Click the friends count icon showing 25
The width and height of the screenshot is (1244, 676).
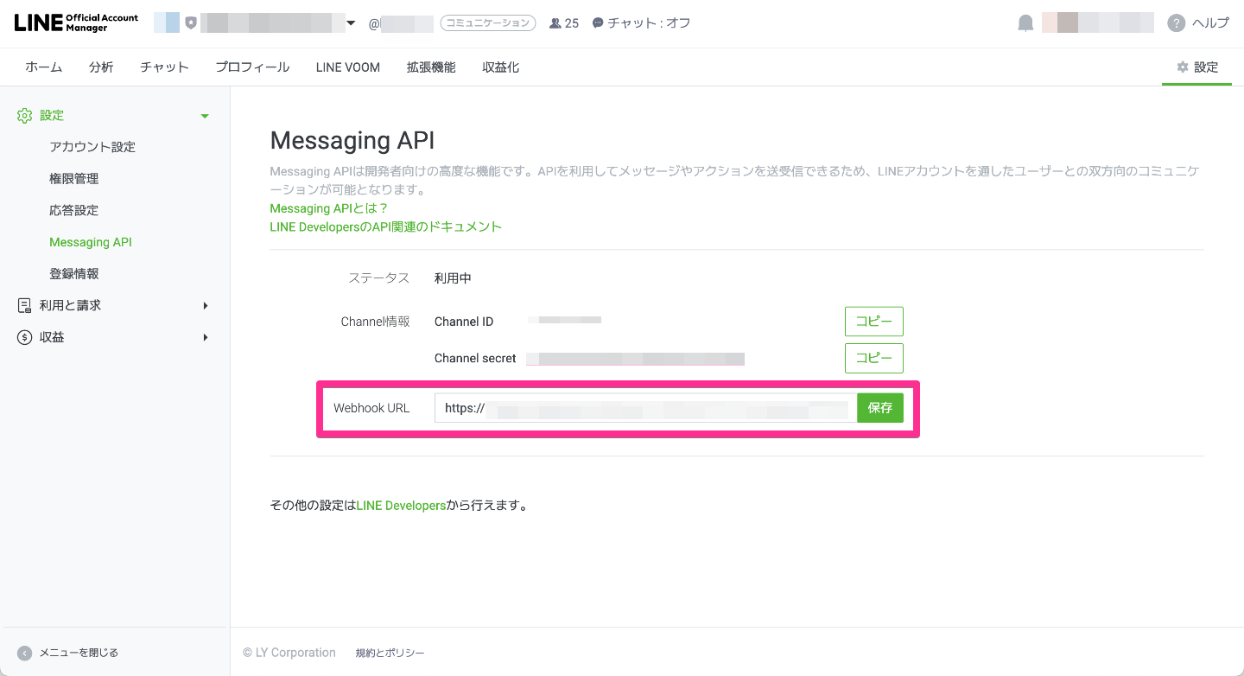tap(555, 23)
